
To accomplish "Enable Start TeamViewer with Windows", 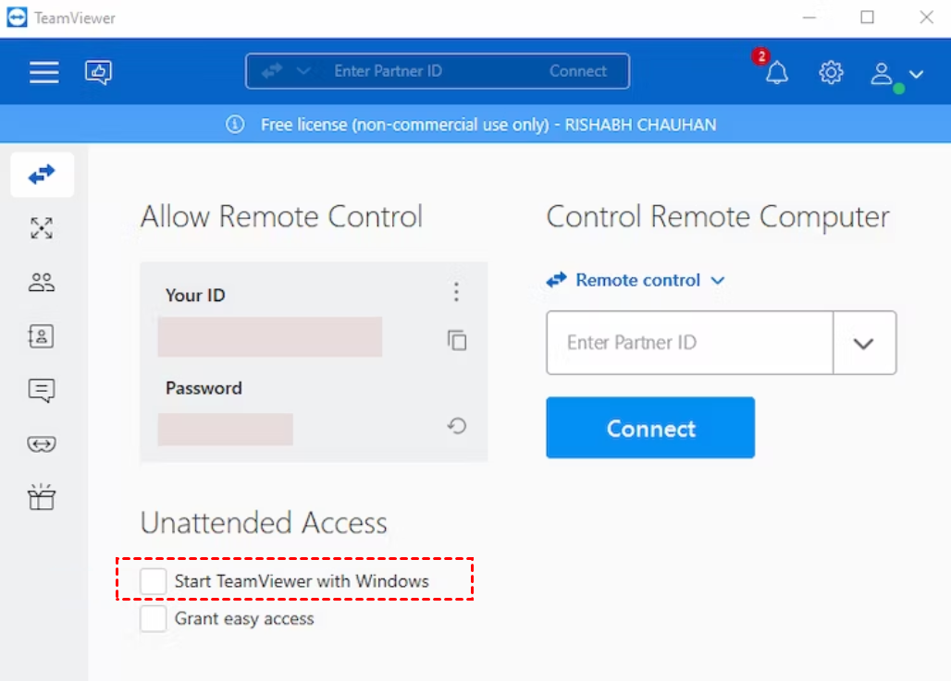I will (x=153, y=581).
